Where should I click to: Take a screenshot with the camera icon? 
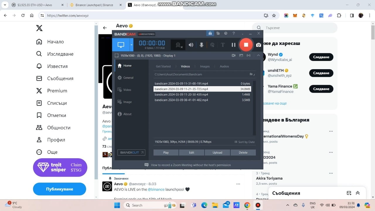258,45
